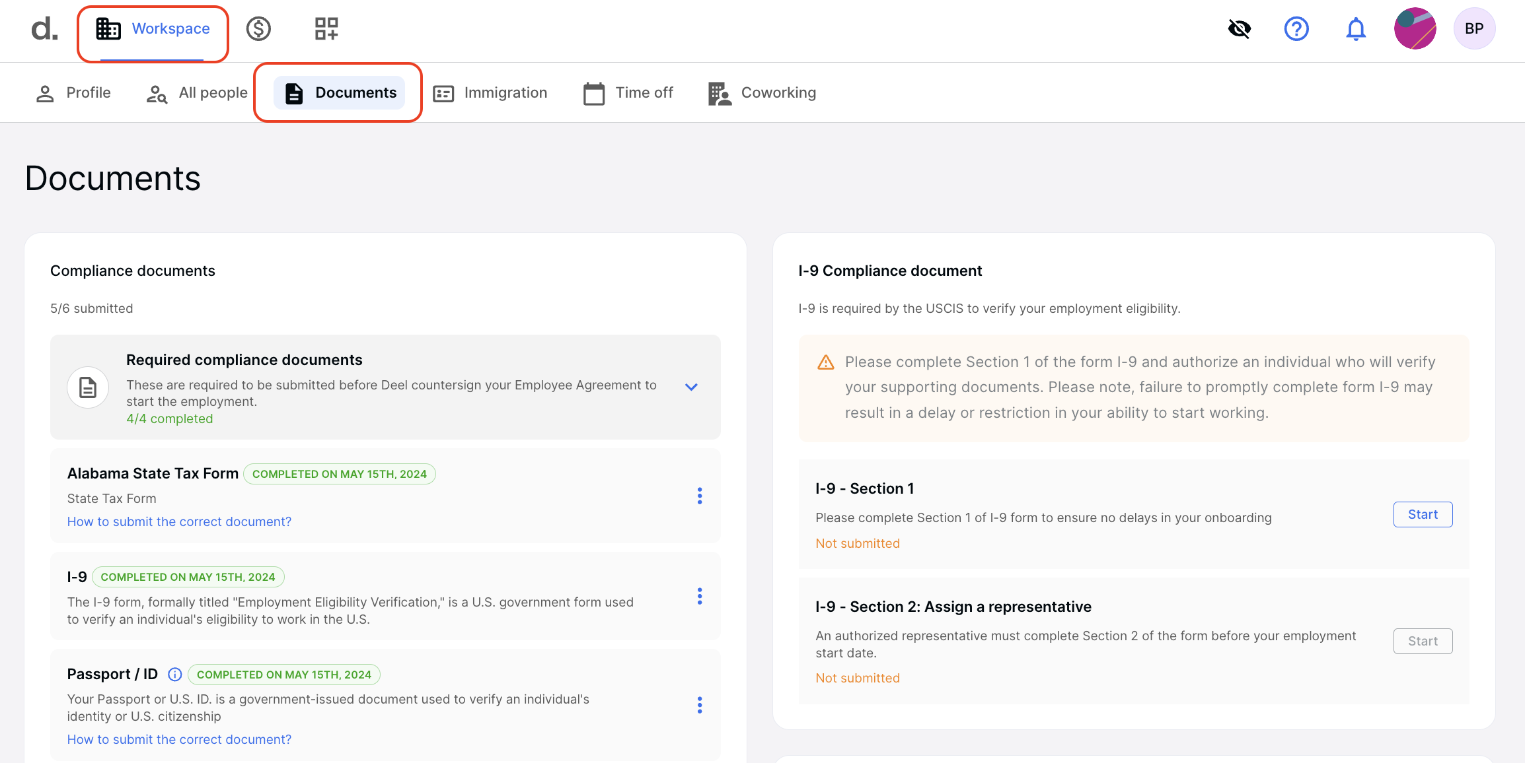Viewport: 1525px width, 763px height.
Task: Start I-9 Section 1
Action: pyautogui.click(x=1423, y=515)
